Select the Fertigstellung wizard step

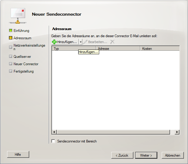(x=24, y=71)
